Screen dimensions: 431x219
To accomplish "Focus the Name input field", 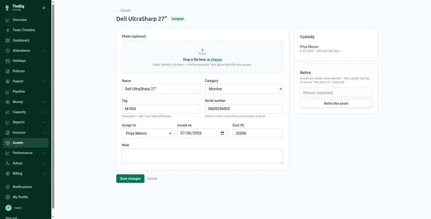I will coord(161,89).
